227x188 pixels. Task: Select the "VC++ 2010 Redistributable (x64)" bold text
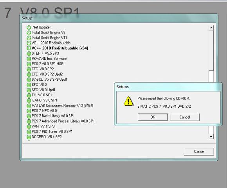60,48
